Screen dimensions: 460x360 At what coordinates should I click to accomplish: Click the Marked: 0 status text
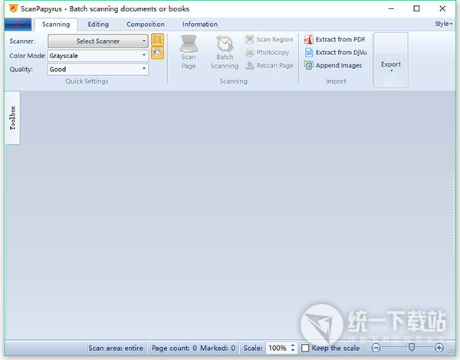218,348
